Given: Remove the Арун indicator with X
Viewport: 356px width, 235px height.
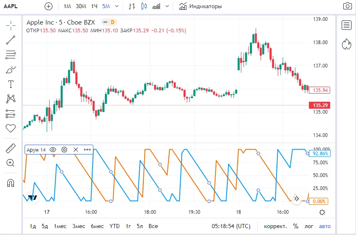Looking at the screenshot, I should (76, 150).
